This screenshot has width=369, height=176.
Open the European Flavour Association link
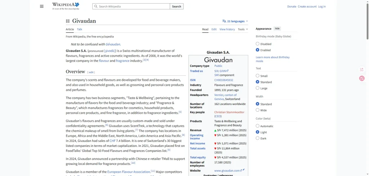pyautogui.click(x=129, y=172)
